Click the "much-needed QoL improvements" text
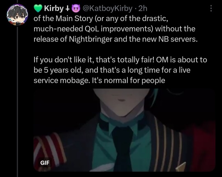 [93, 29]
